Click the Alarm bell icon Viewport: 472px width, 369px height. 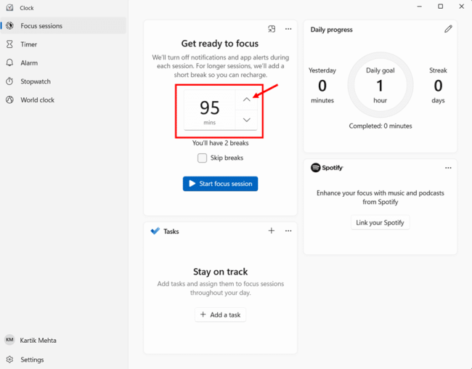point(9,62)
